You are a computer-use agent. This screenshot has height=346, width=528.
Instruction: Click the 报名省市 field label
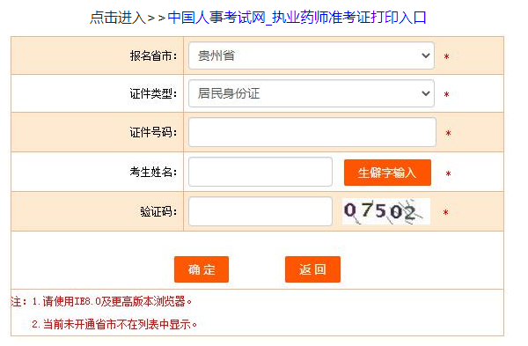[153, 55]
